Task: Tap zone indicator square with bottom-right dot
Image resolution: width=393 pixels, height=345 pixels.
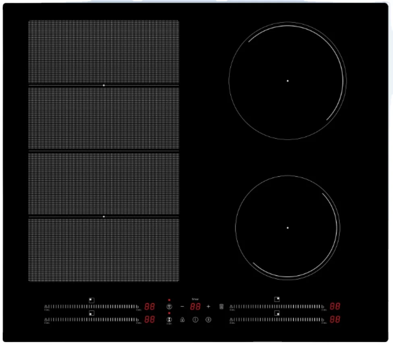Action: click(277, 313)
